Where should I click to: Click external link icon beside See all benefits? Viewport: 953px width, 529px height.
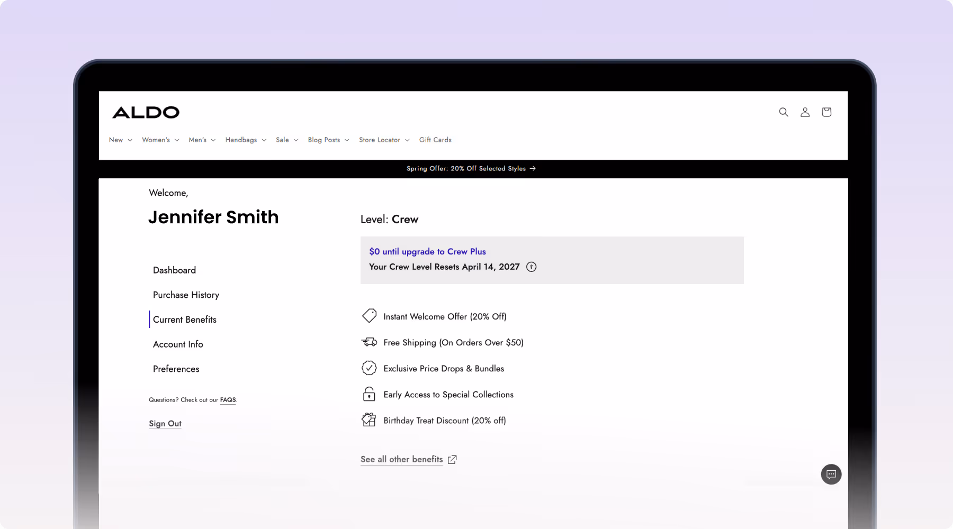(x=452, y=460)
